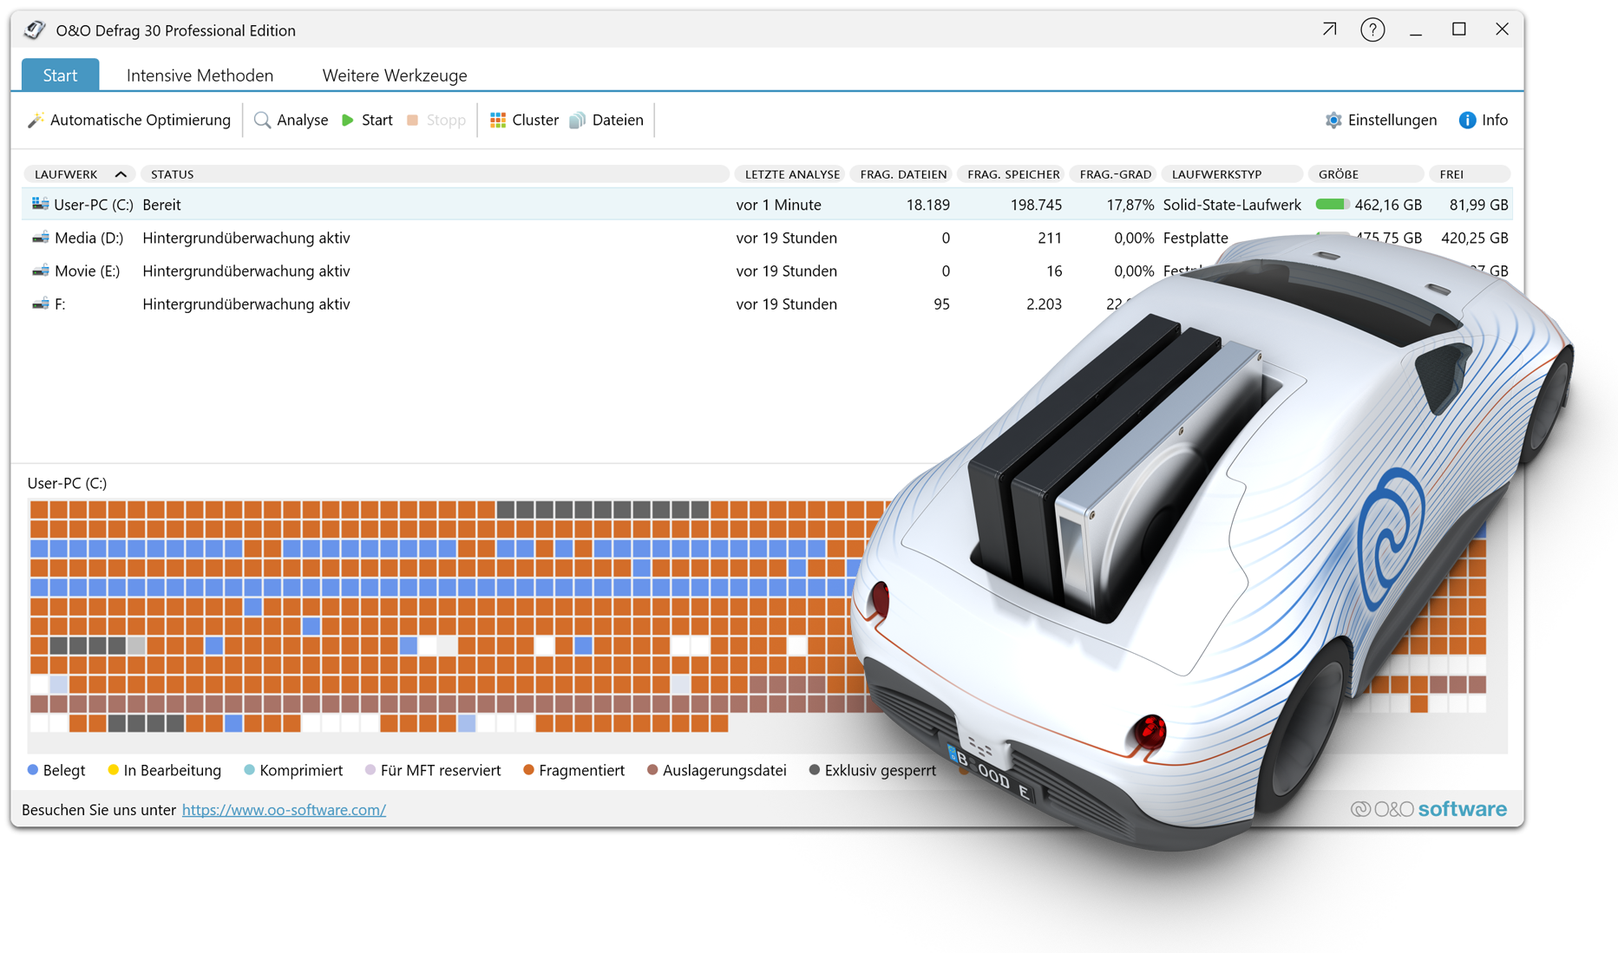The image size is (1618, 953).
Task: Sort drives by FRAG.-GRAD column
Action: (x=1113, y=173)
